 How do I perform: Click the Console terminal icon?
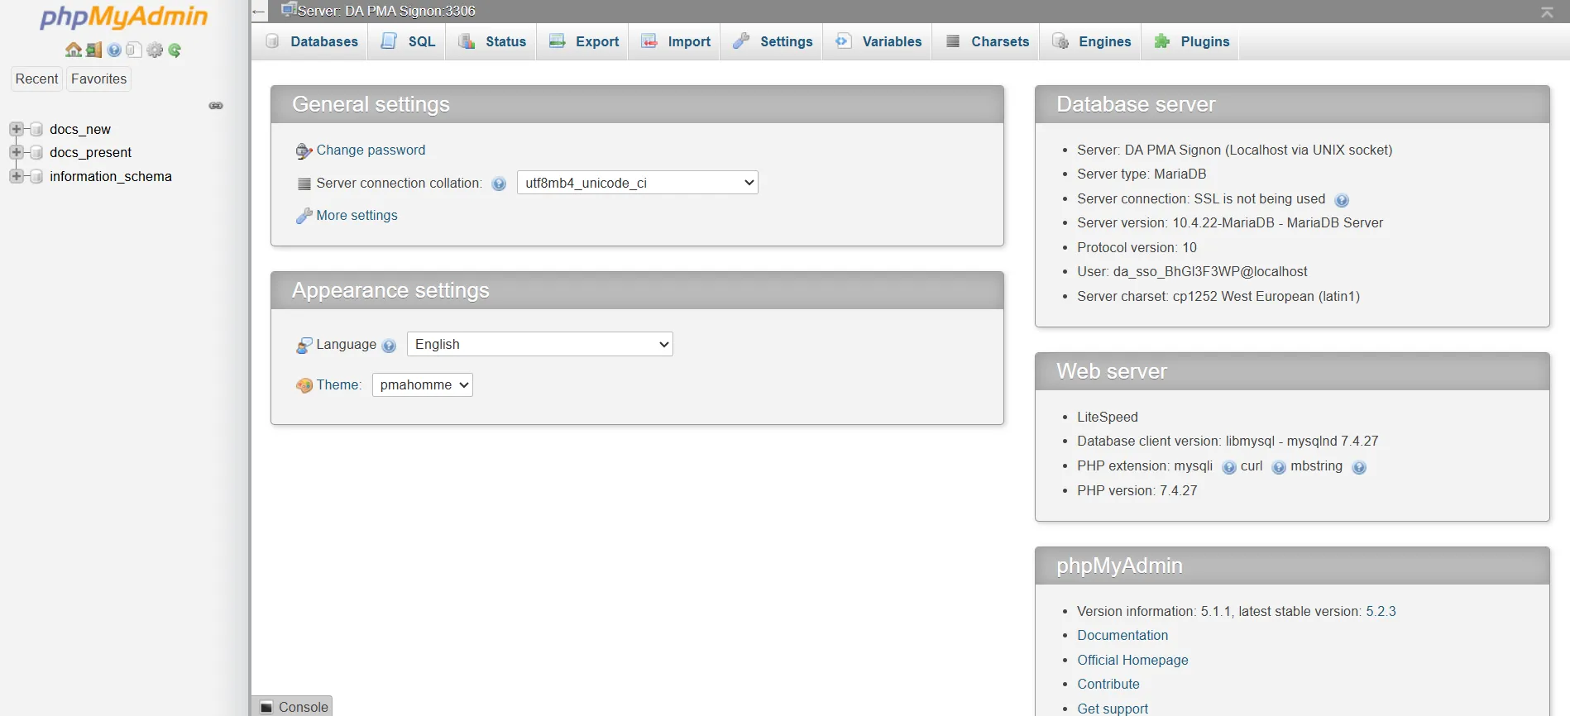pyautogui.click(x=266, y=707)
